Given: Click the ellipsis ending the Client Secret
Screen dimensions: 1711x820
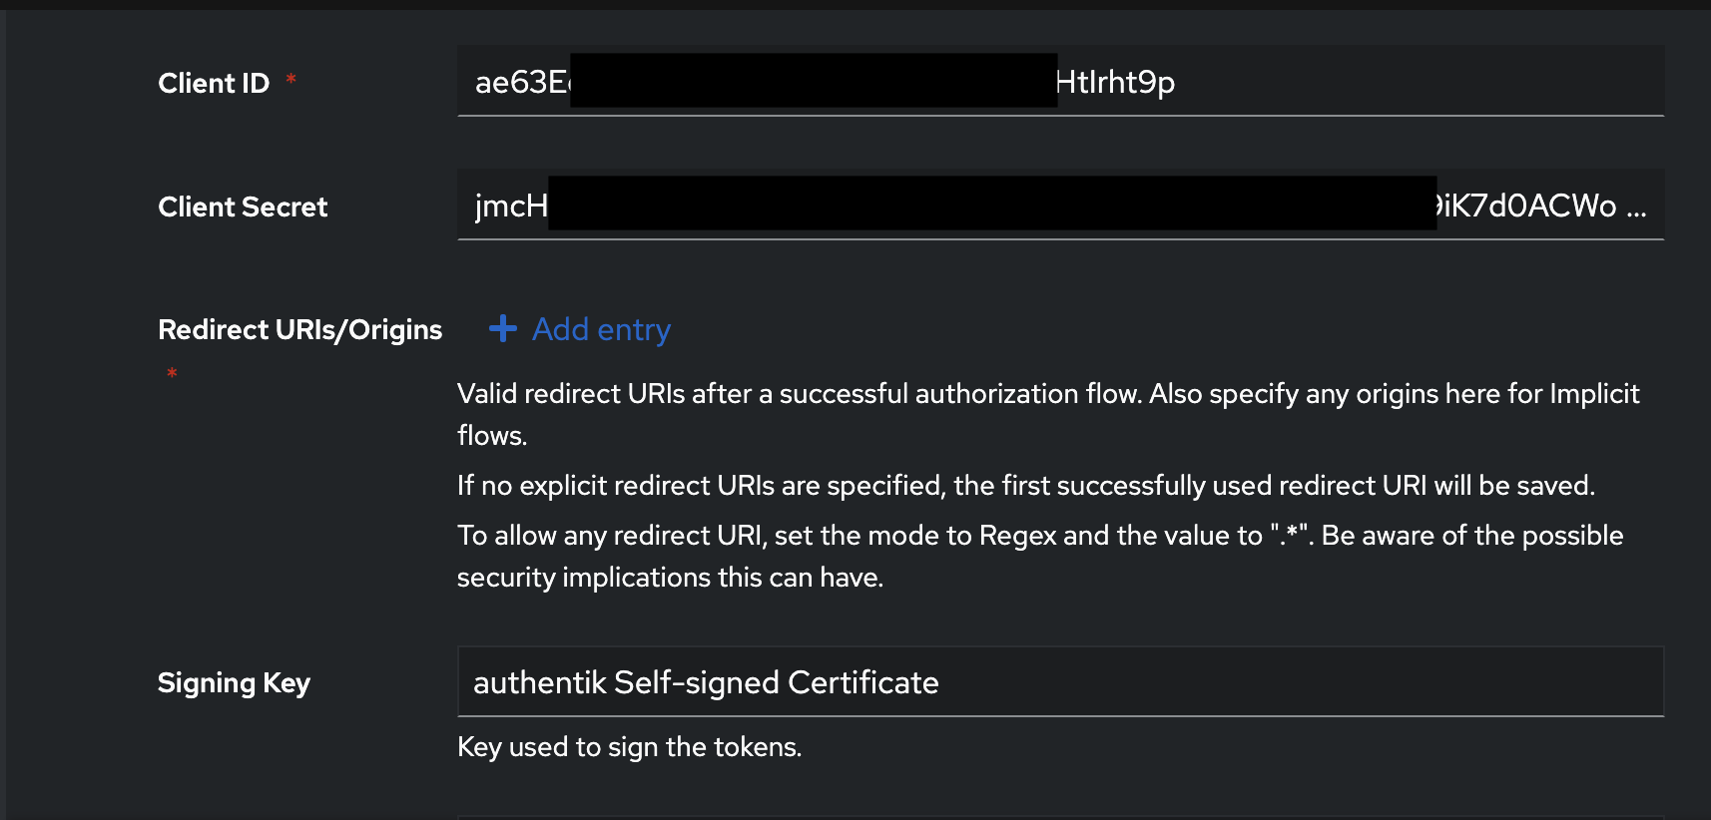Looking at the screenshot, I should click(1636, 206).
